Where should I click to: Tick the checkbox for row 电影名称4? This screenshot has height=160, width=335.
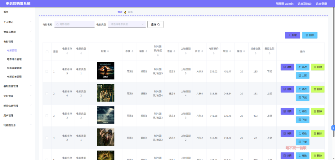tap(47, 94)
